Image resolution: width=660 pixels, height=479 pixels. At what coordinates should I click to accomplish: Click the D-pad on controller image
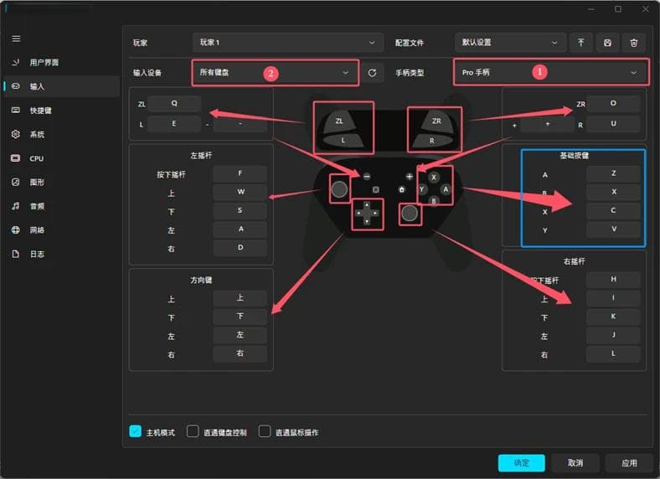pyautogui.click(x=367, y=214)
